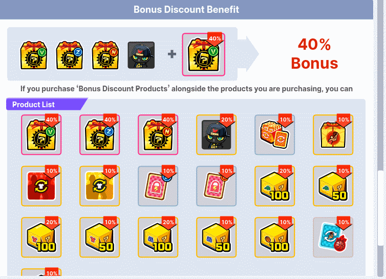Select the 20% green cap 100 box
This screenshot has height=279, width=386.
pyautogui.click(x=274, y=186)
